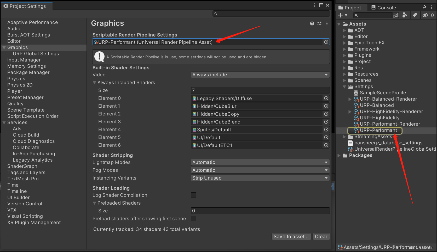Expand the StreamingAssets folder
Screen dimensions: 437x252
click(344, 136)
